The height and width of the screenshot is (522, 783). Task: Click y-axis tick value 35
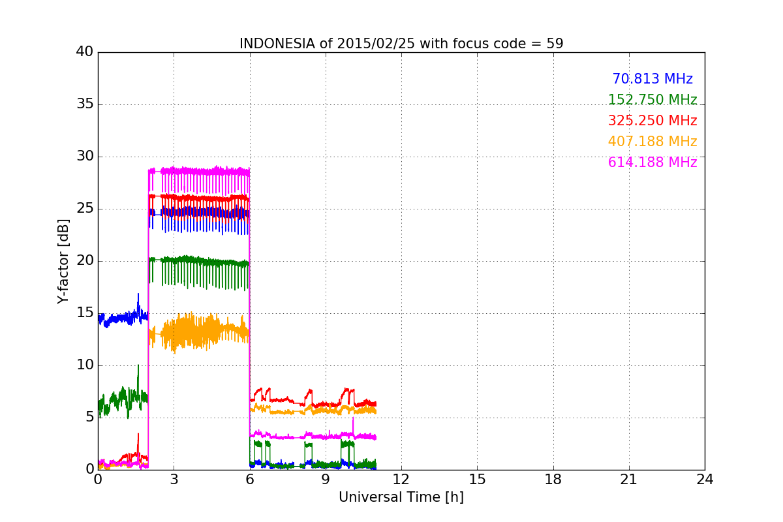[x=85, y=104]
